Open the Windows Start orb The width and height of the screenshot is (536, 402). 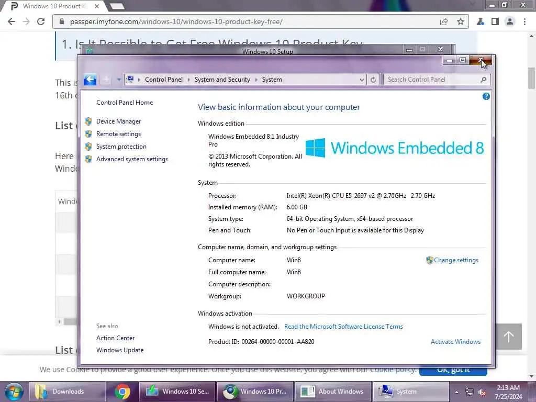pyautogui.click(x=14, y=392)
